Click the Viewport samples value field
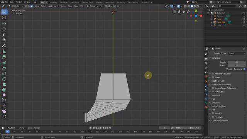Viewport: 247px width, 139px height. (237, 65)
